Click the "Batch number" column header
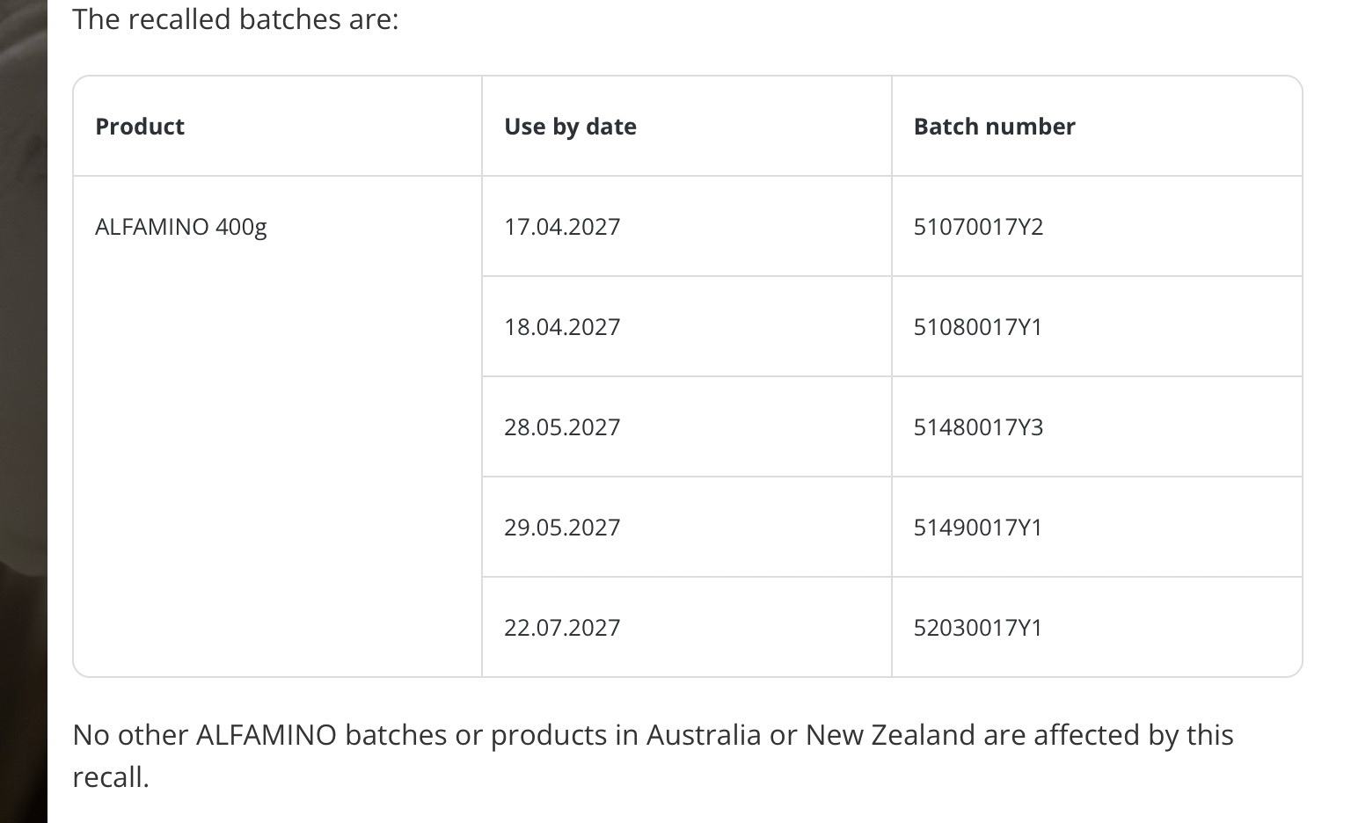Viewport: 1351px width, 823px height. [x=994, y=127]
